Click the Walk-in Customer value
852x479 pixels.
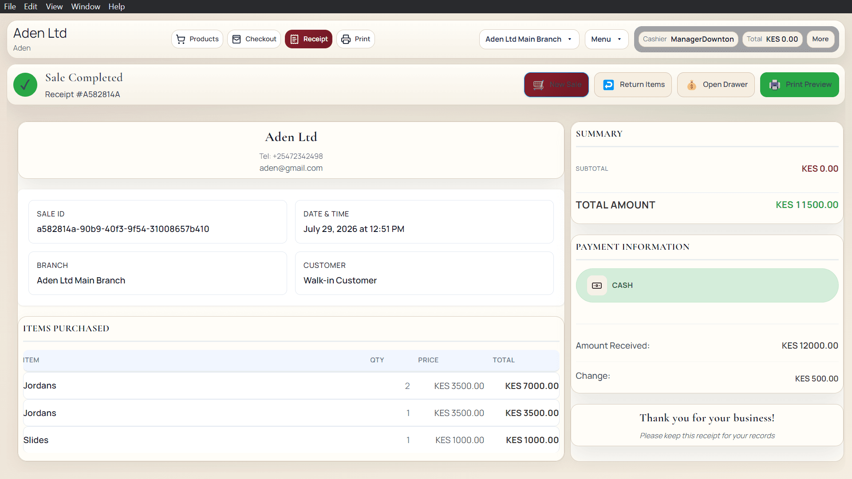(x=340, y=281)
